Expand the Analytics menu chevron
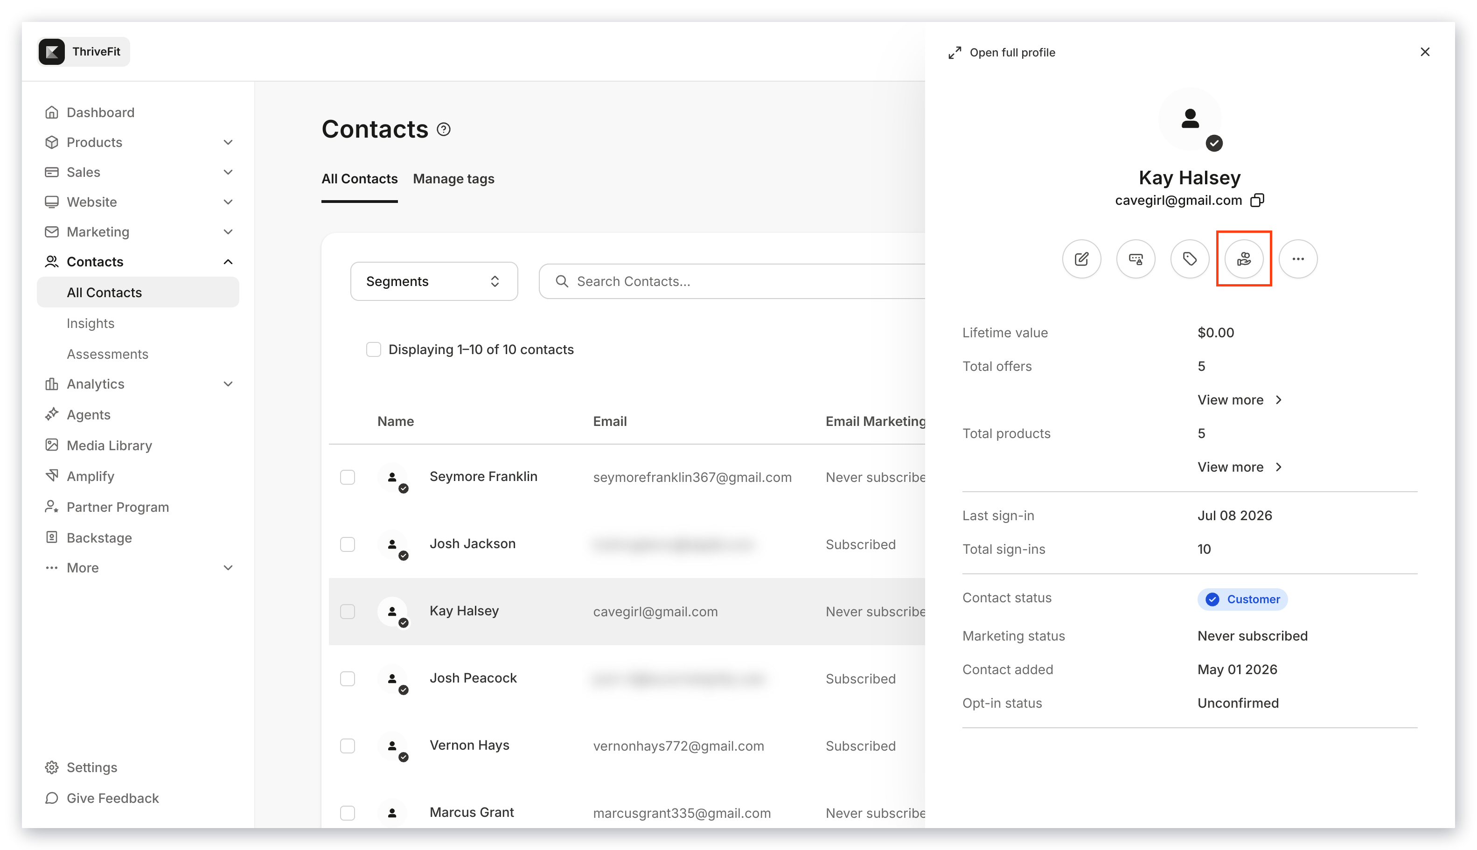Screen dimensions: 1477x850 pyautogui.click(x=228, y=383)
